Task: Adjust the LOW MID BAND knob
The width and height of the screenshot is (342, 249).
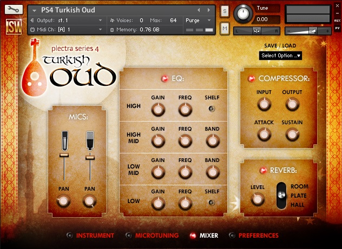Action: click(x=213, y=172)
